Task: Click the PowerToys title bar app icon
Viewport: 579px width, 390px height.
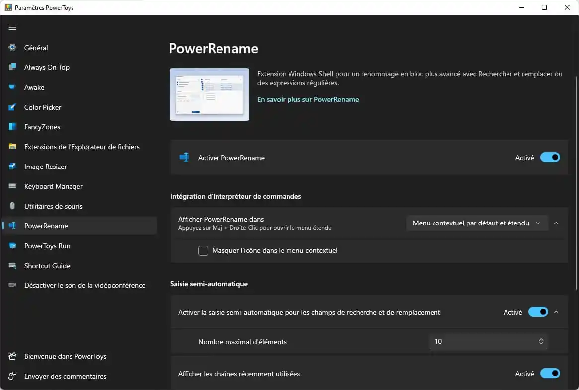Action: pos(8,7)
